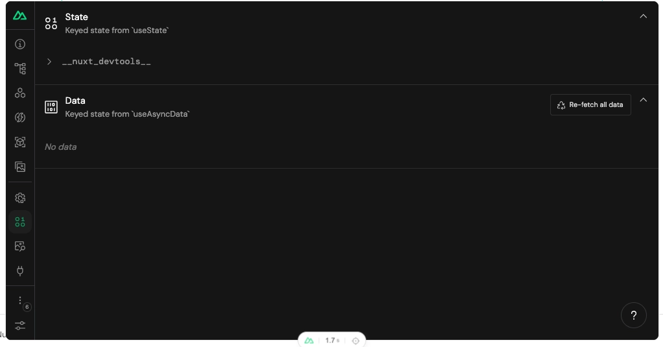
Task: Open the Runtime Configs gear icon
Action: [x=20, y=198]
